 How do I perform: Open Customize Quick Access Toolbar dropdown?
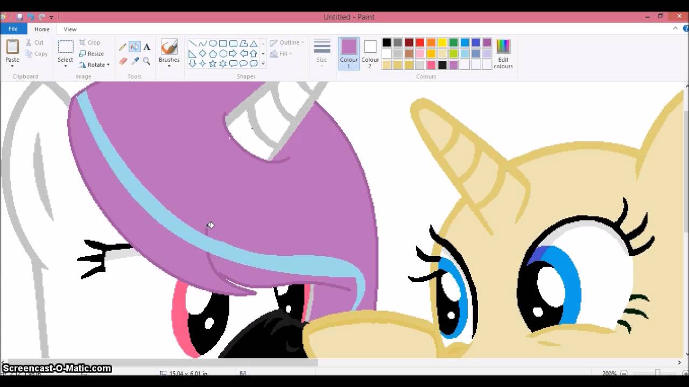pyautogui.click(x=51, y=18)
